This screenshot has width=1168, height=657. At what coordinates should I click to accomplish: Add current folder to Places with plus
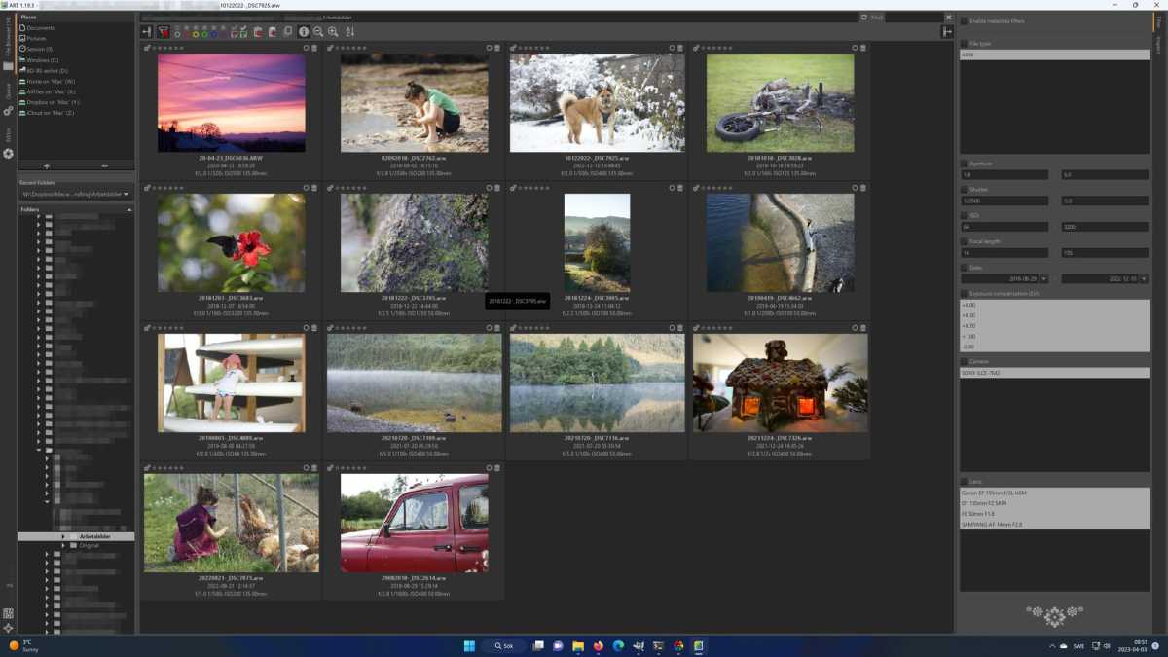(47, 166)
